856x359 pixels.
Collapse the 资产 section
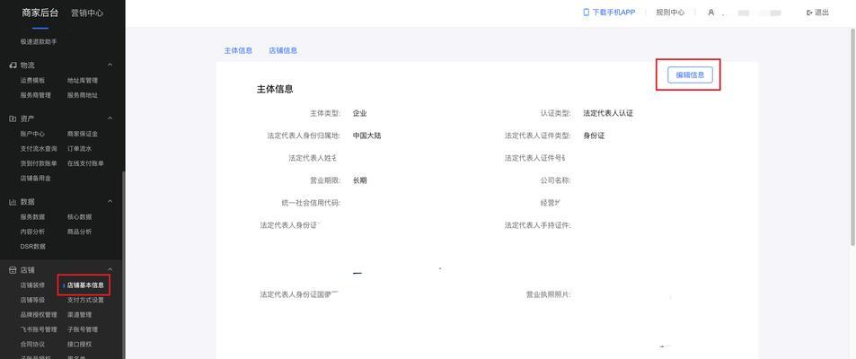point(110,118)
